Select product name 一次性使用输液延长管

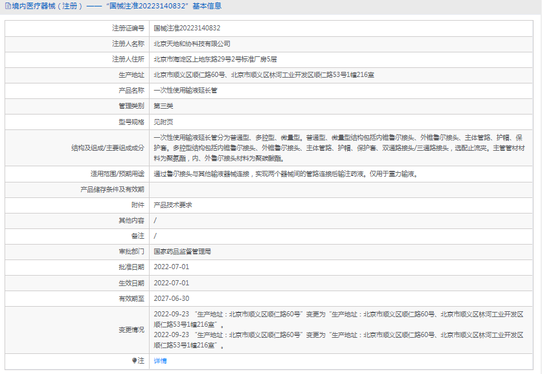186,91
